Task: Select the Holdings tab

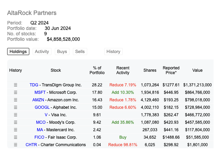Action: click(x=18, y=52)
